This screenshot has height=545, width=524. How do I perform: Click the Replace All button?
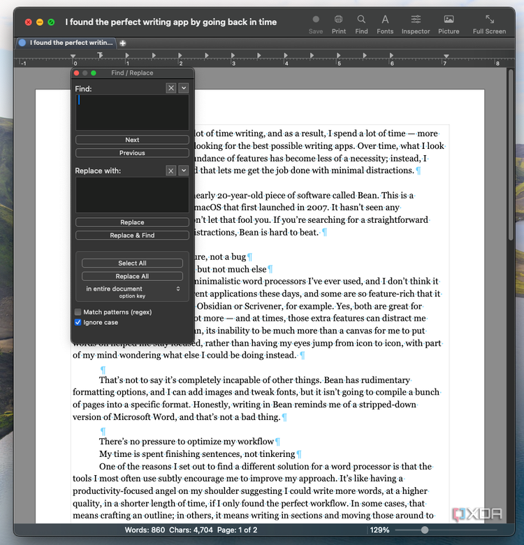132,276
